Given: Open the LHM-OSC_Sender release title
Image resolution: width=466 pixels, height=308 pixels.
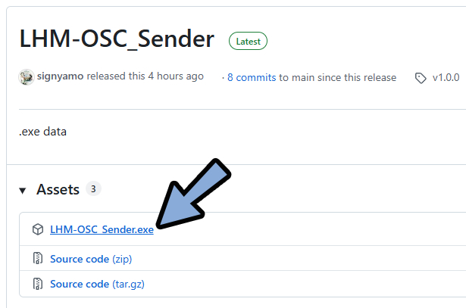Looking at the screenshot, I should (x=117, y=39).
